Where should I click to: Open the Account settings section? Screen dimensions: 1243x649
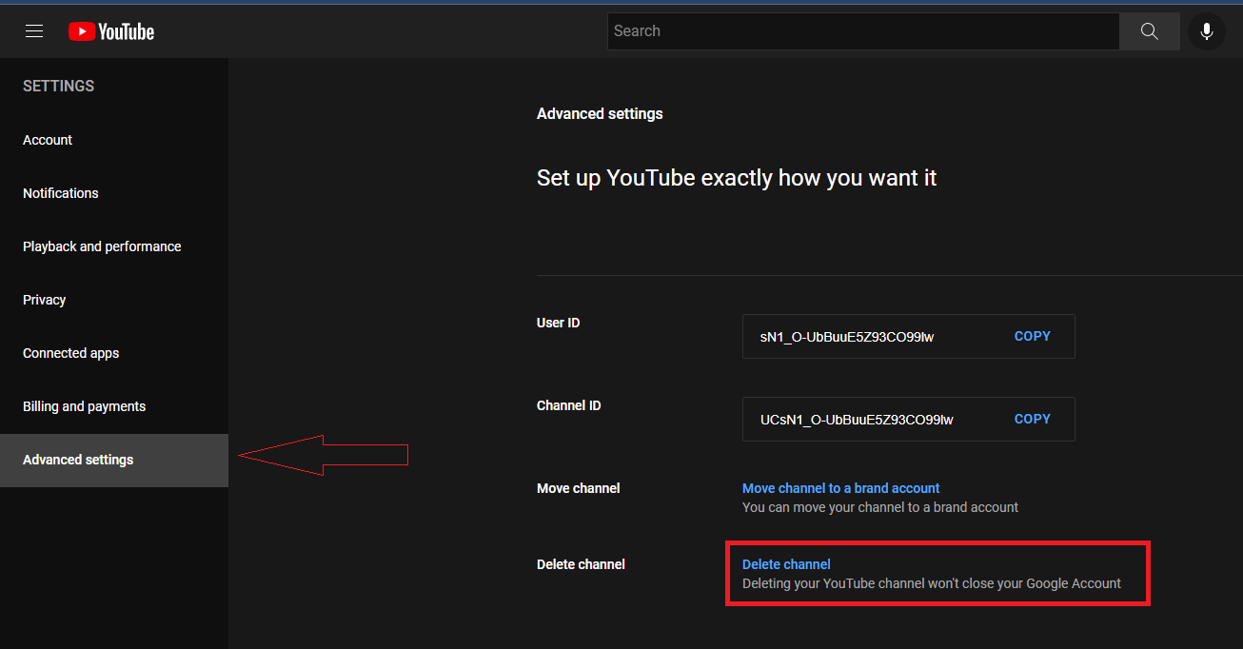click(114, 140)
